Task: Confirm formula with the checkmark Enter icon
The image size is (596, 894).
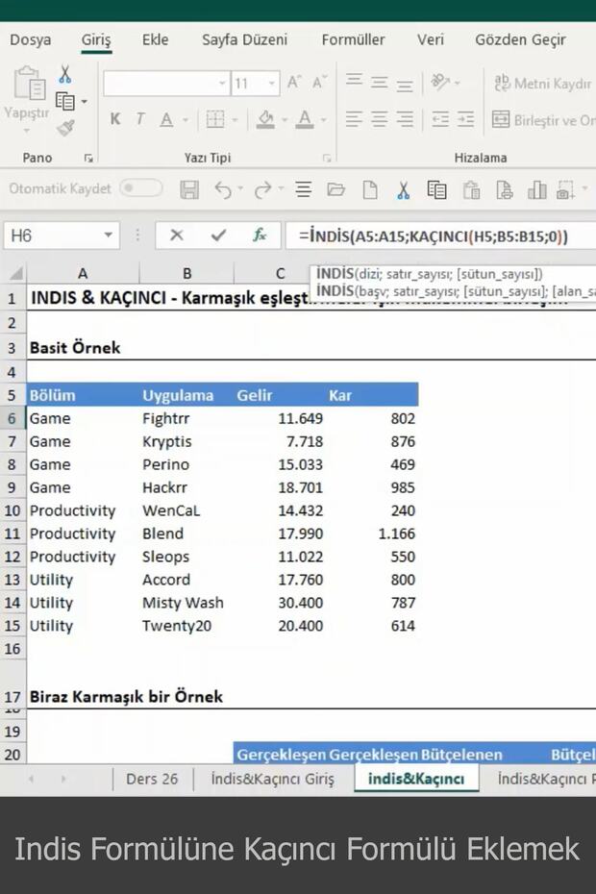Action: [x=218, y=235]
